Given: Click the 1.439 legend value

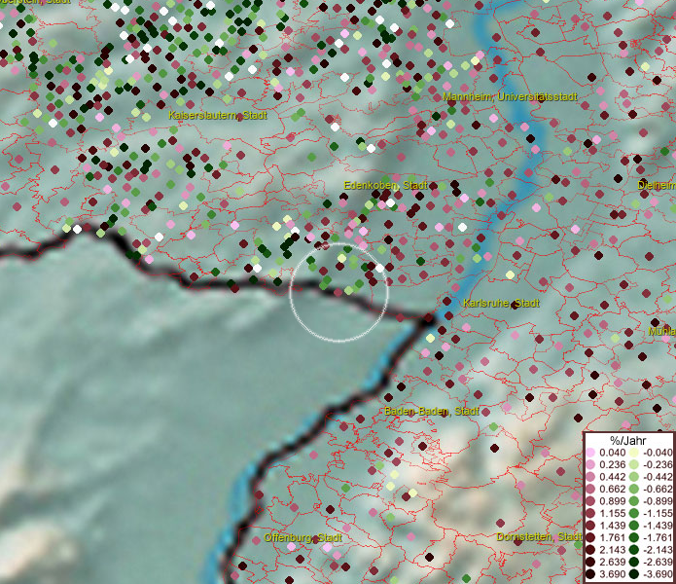Looking at the screenshot, I should click(612, 526).
